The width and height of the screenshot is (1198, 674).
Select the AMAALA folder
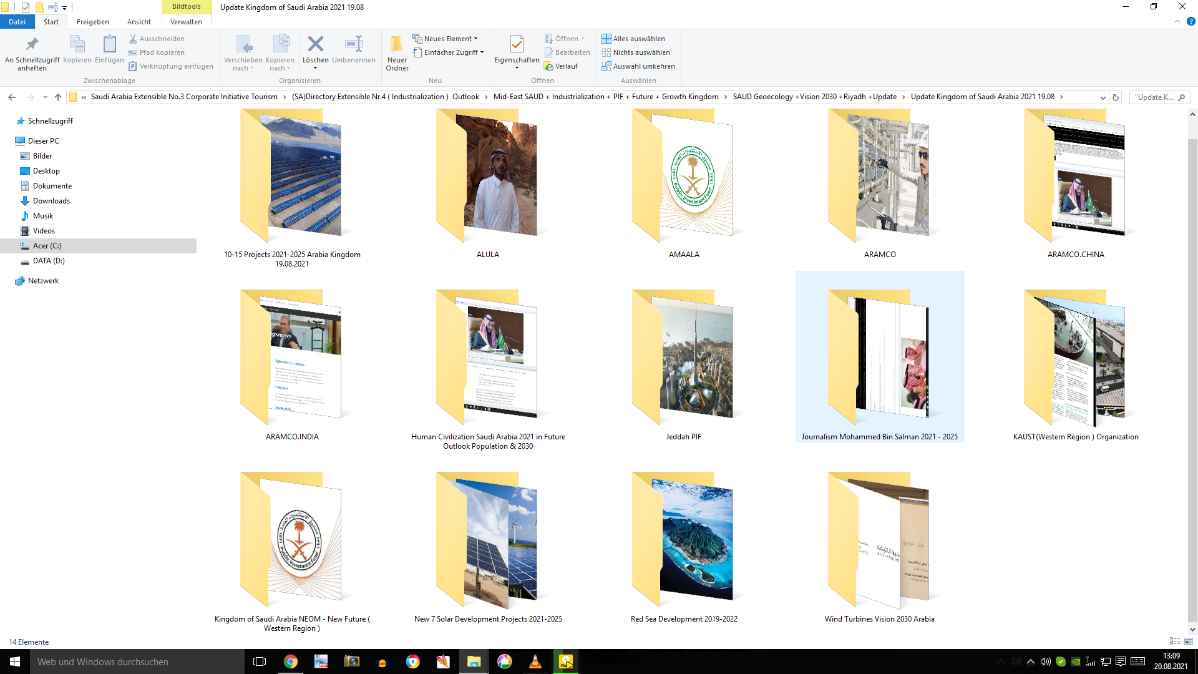tap(684, 184)
